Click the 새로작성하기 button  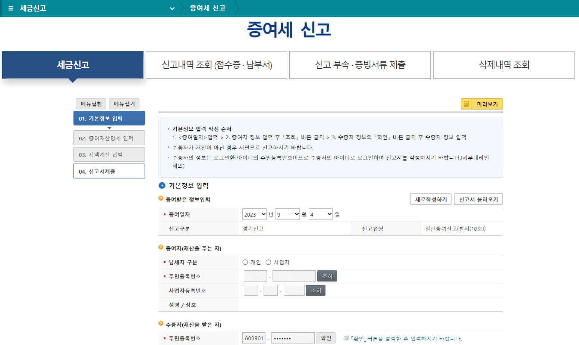pyautogui.click(x=431, y=199)
